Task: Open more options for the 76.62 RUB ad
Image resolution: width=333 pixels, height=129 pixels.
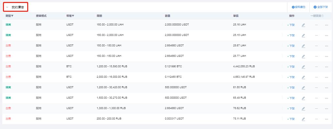Action: tap(326, 109)
